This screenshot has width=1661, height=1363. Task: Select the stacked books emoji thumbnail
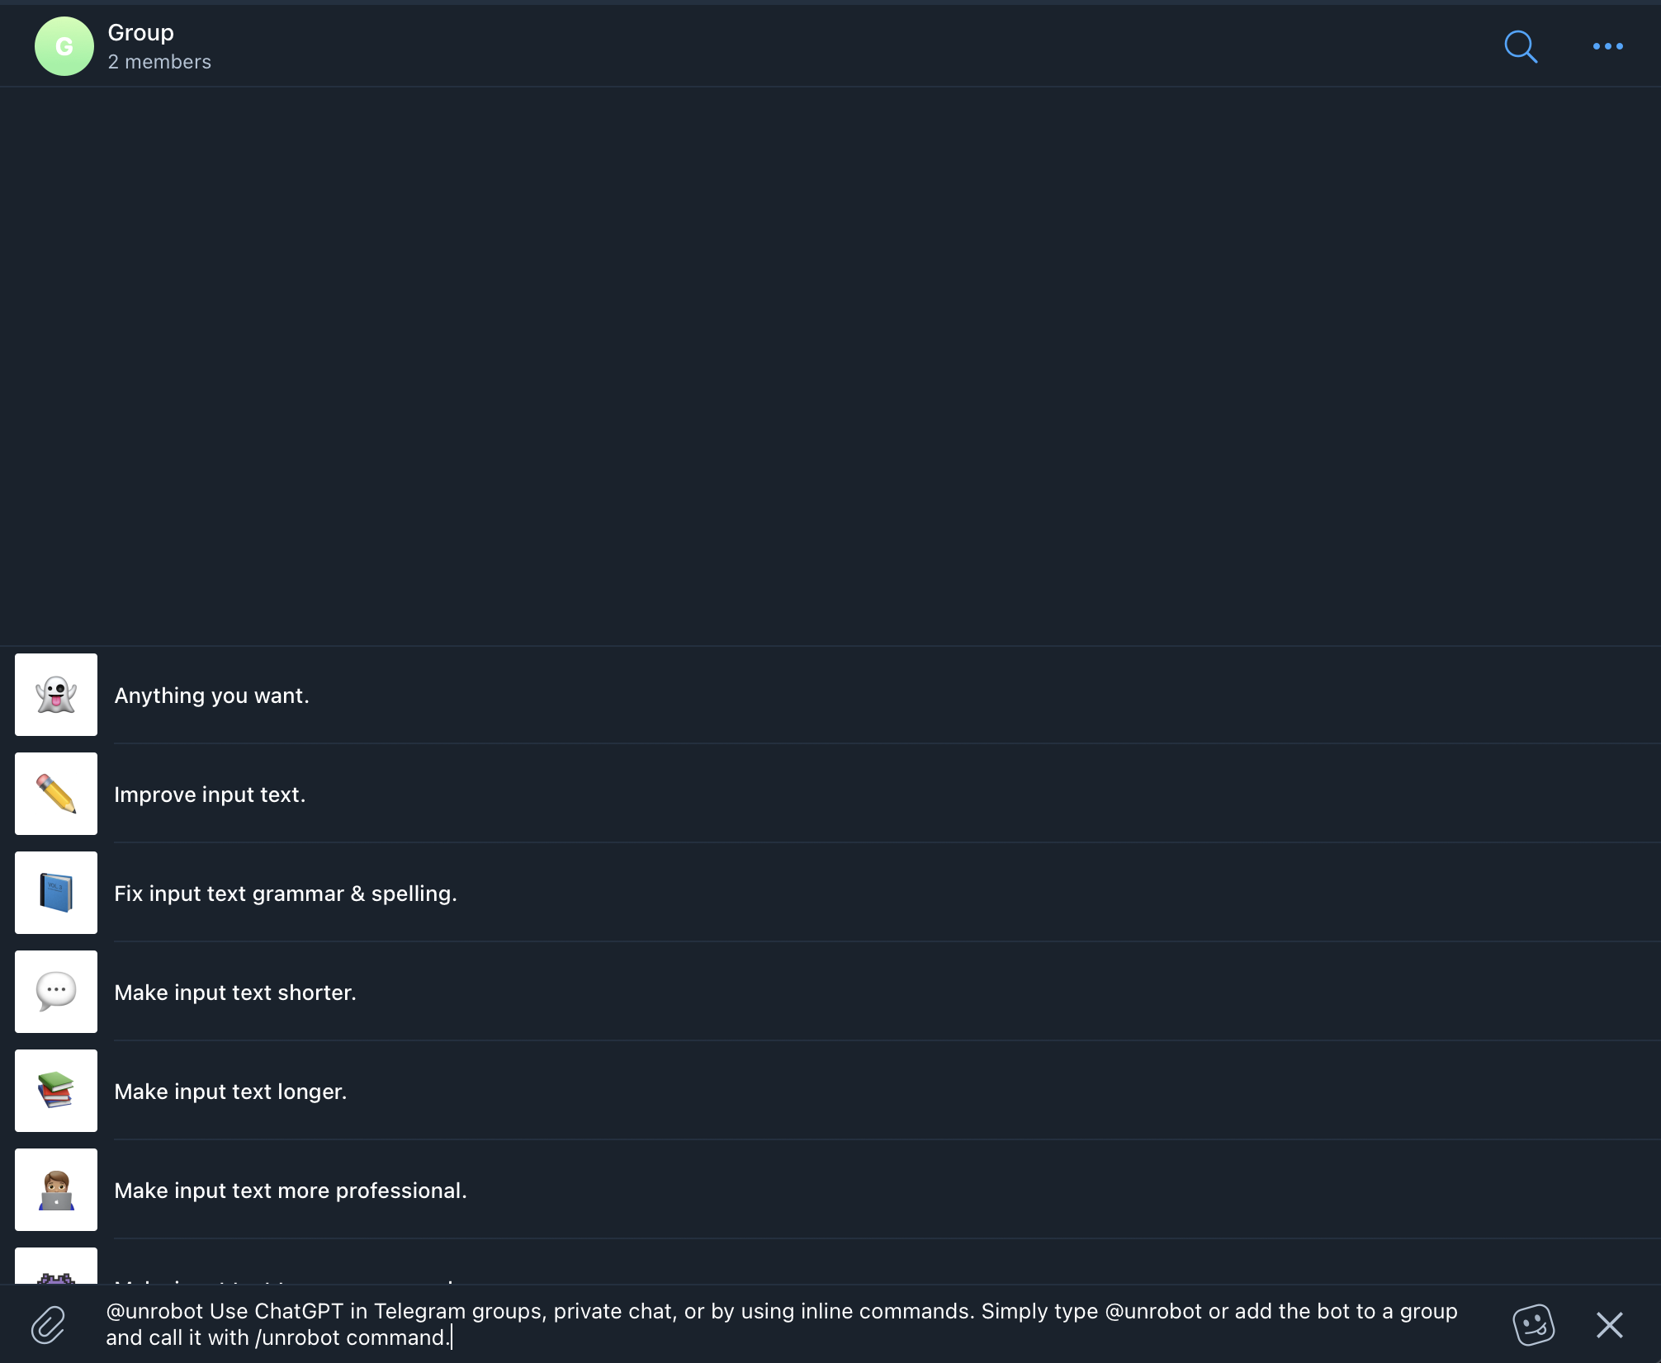click(x=56, y=1091)
